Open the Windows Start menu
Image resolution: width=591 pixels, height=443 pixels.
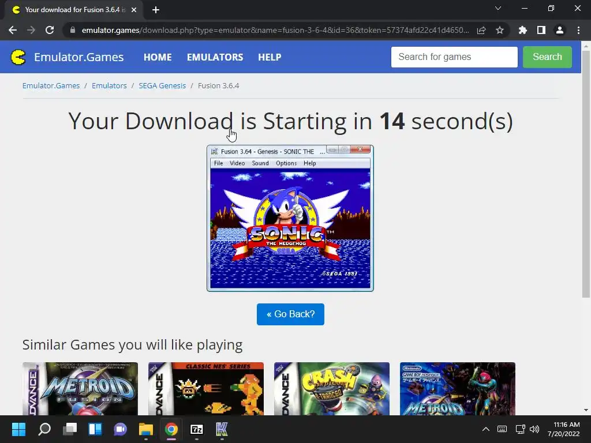click(x=18, y=429)
